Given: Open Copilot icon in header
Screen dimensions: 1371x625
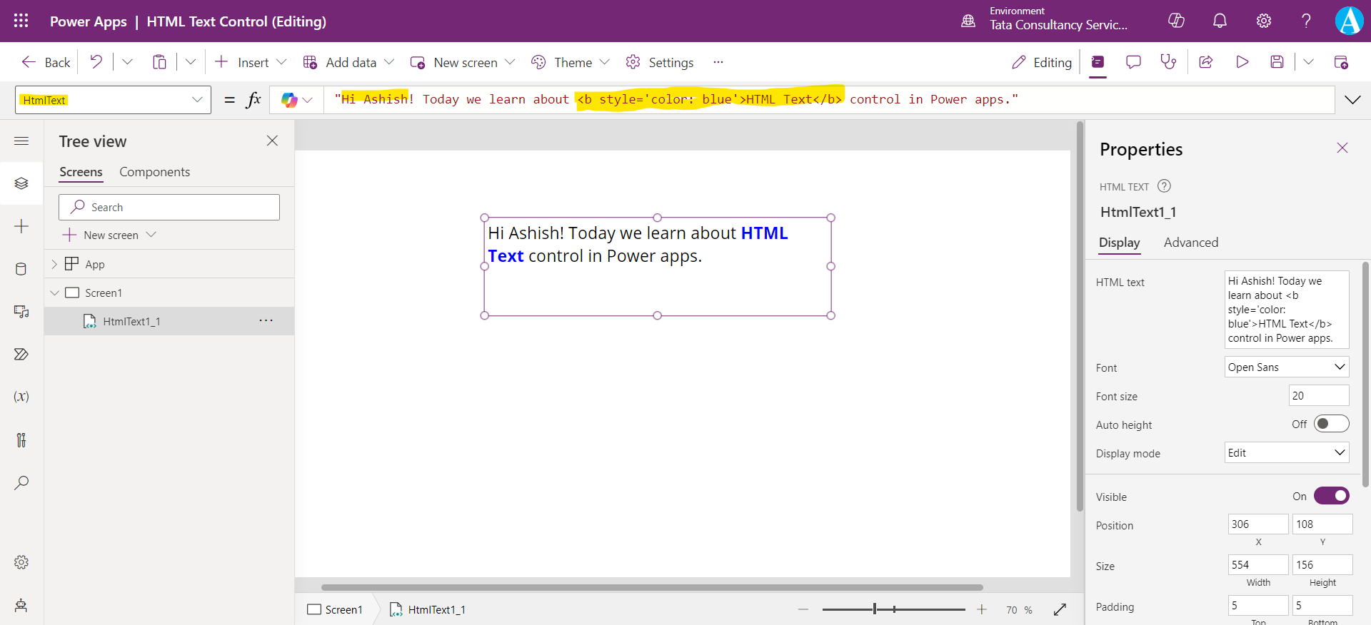Looking at the screenshot, I should coord(1176,21).
